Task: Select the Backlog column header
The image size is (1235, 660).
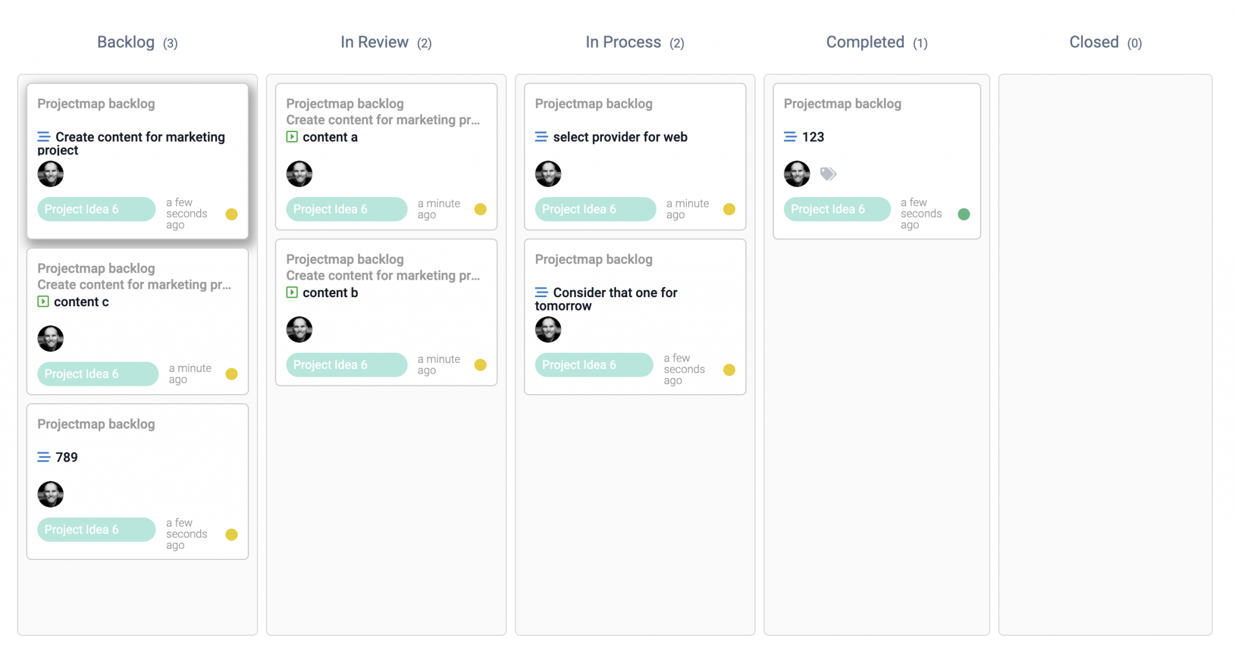Action: pos(137,42)
